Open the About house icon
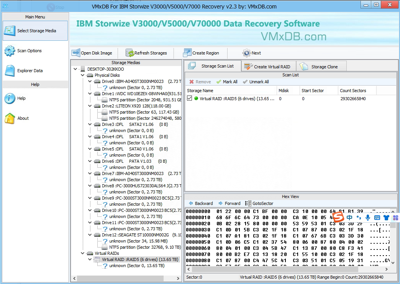 pyautogui.click(x=10, y=118)
